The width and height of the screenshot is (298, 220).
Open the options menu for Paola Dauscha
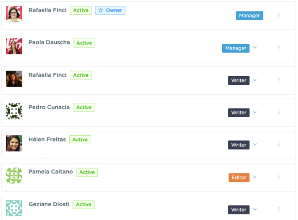[279, 48]
